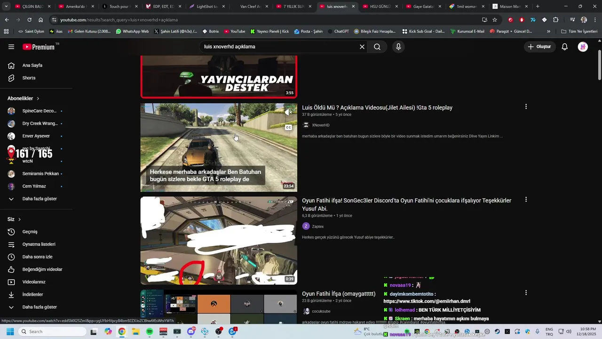Click the browser home icon

[x=41, y=20]
